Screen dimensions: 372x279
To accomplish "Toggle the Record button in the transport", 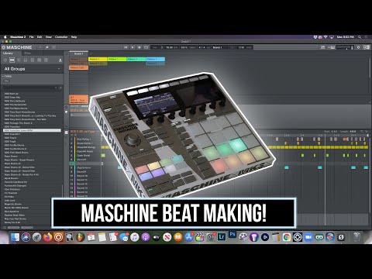I will pos(139,47).
